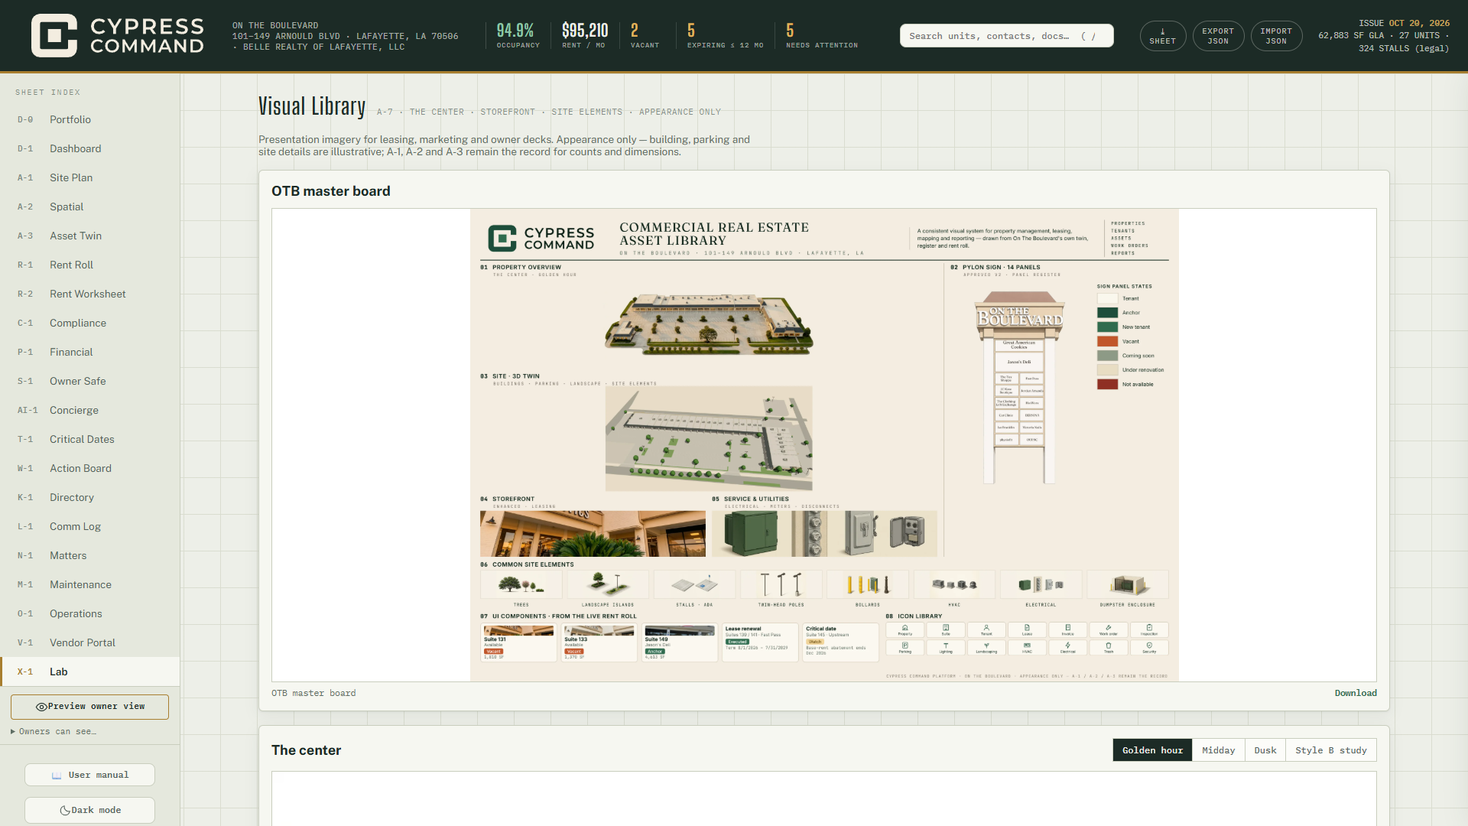
Task: Click the 94.9% occupancy stat
Action: 518,35
